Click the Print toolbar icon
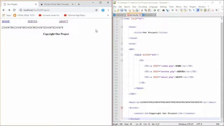 (137, 10)
